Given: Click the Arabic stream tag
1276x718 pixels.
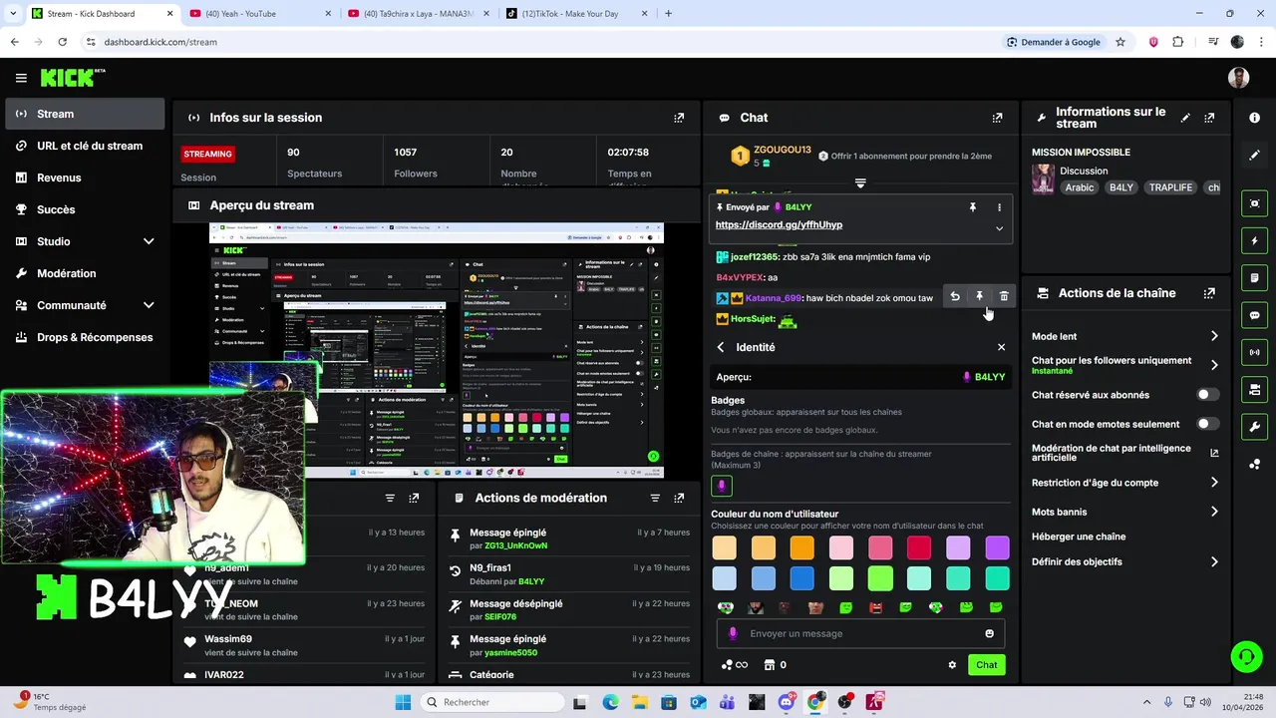Looking at the screenshot, I should (x=1080, y=187).
